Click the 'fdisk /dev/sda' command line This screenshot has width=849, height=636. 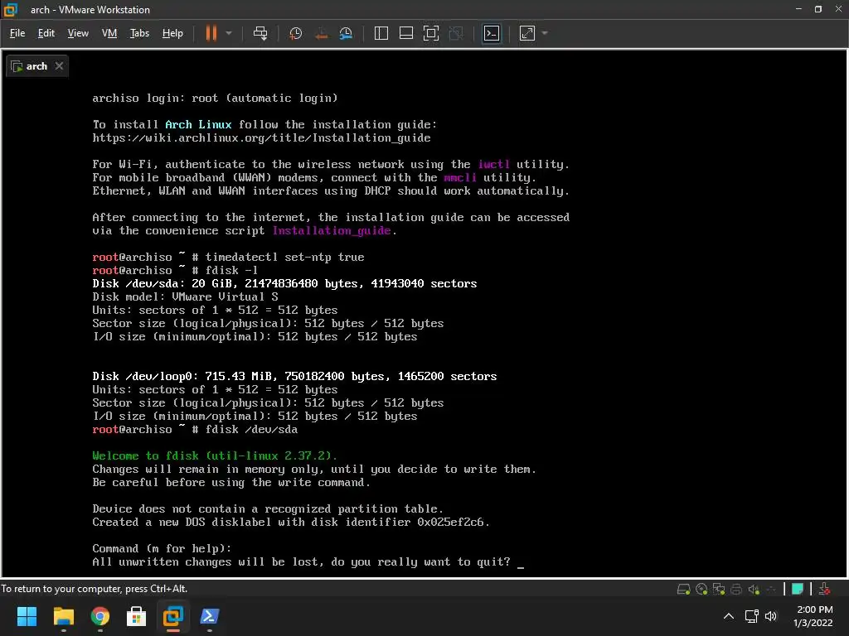click(x=195, y=430)
